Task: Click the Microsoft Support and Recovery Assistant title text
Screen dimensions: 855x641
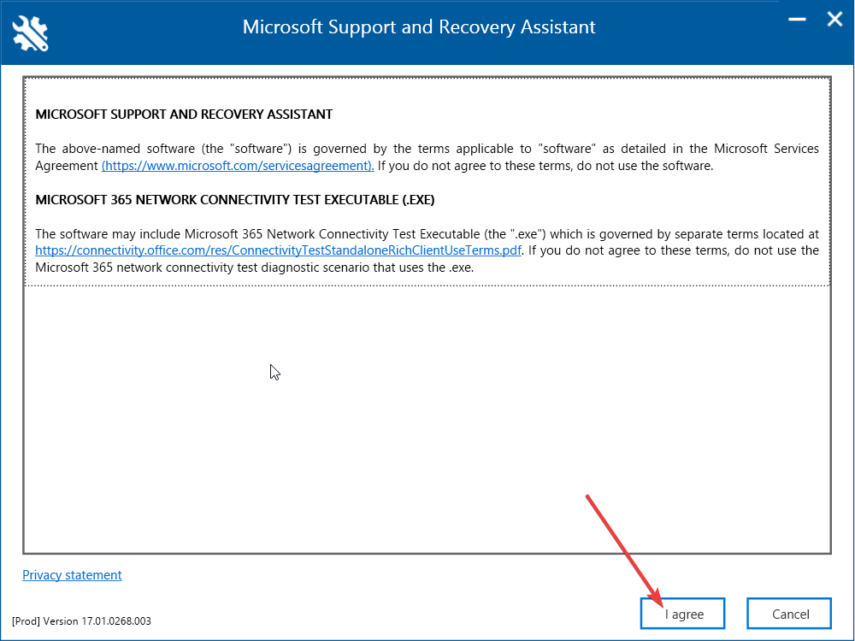Action: [x=419, y=26]
